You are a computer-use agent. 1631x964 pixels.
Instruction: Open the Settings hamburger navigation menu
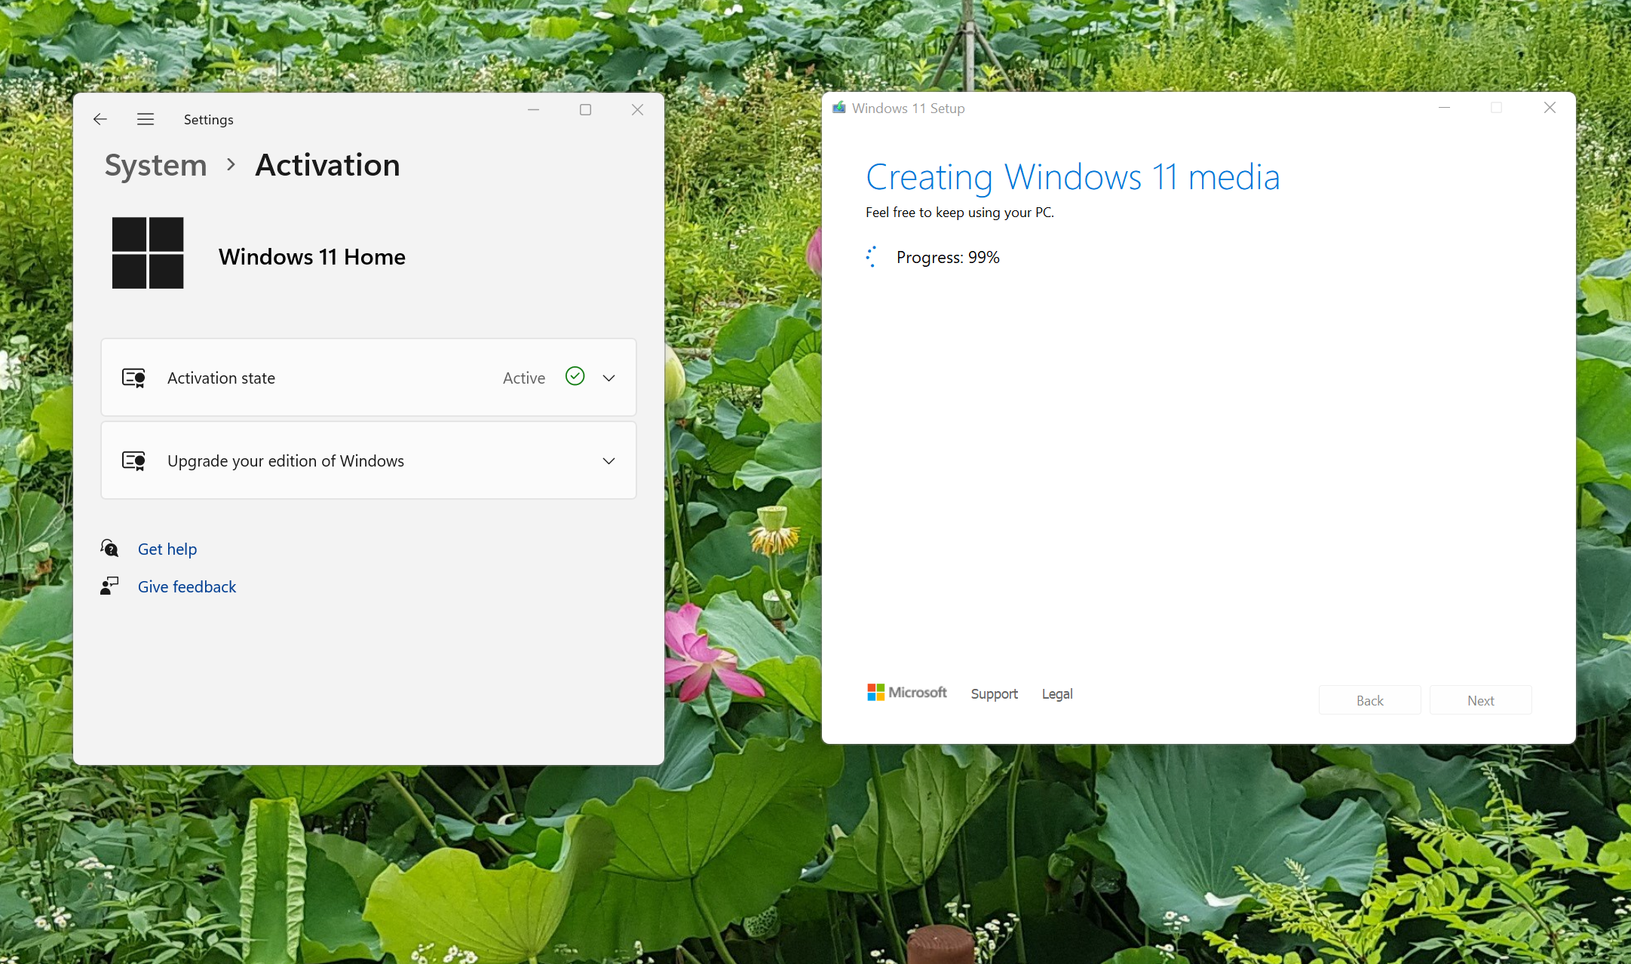tap(146, 119)
